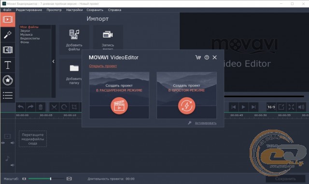The height and width of the screenshot is (184, 309).
Task: Open the Редактирование menu
Action: coord(29,10)
